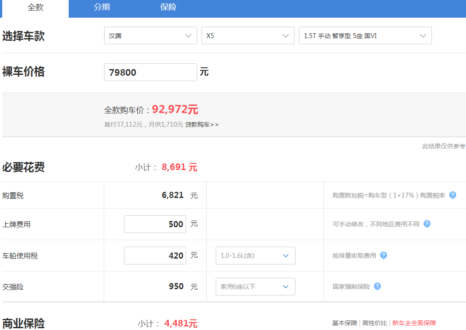Click the 上牌费用 input field showing 500
The width and height of the screenshot is (466, 330).
click(x=155, y=224)
